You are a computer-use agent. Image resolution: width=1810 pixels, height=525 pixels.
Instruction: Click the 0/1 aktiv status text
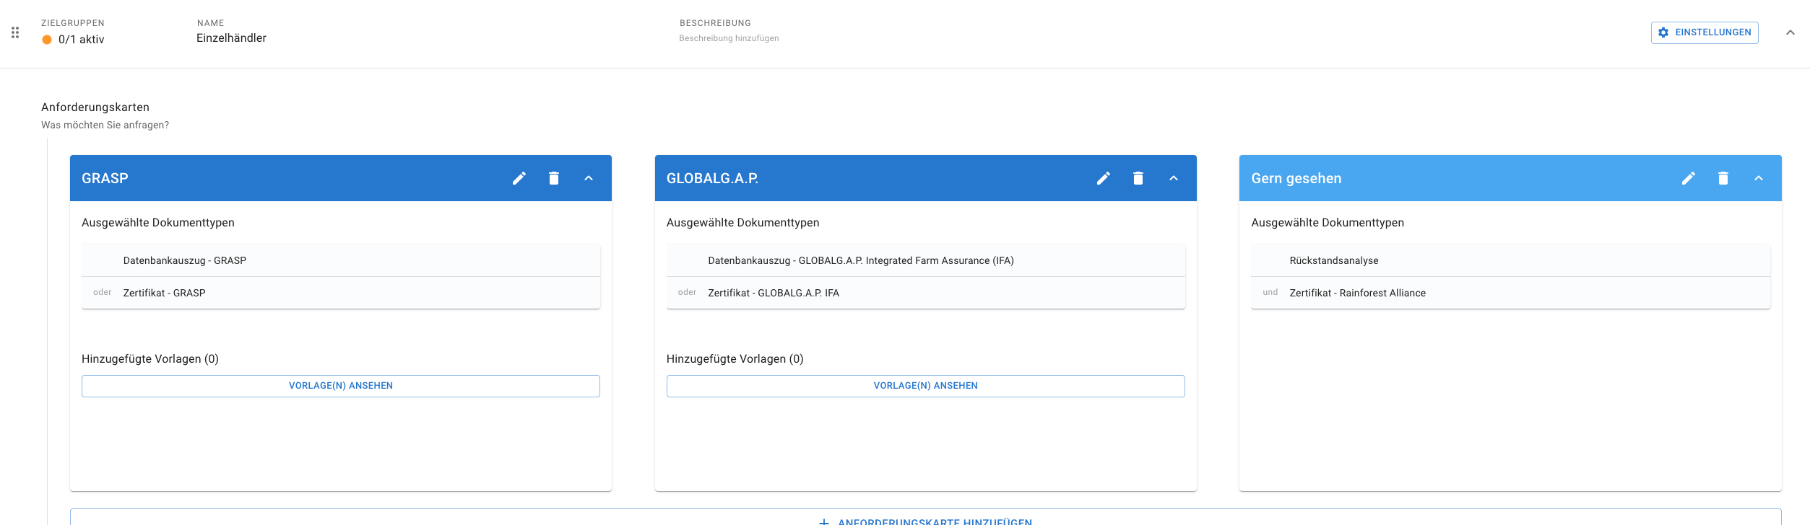pos(82,40)
